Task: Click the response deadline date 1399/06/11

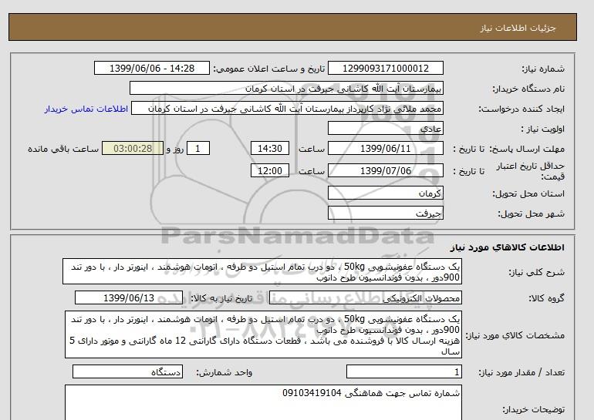Action: point(385,148)
